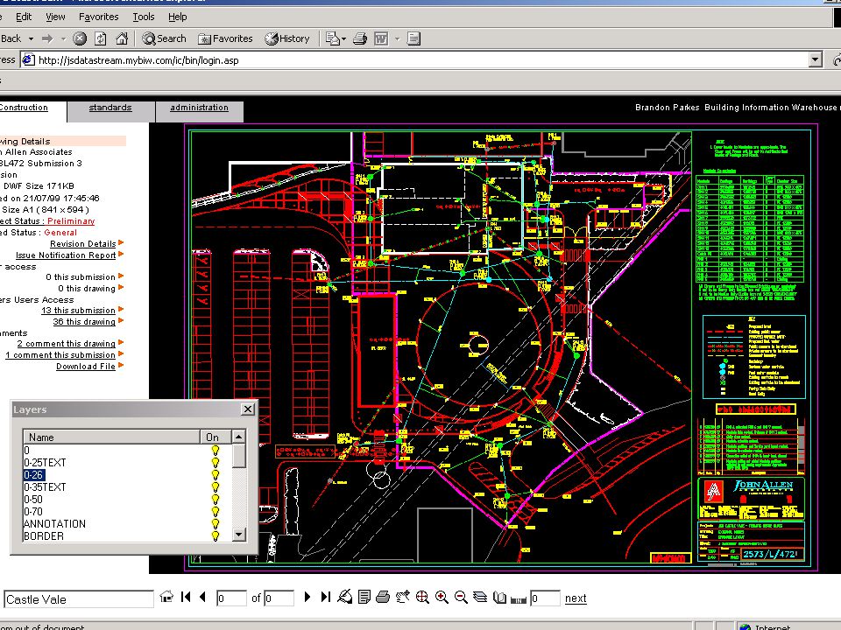Open the Issue Notification Report link
This screenshot has width=841, height=630.
(66, 255)
